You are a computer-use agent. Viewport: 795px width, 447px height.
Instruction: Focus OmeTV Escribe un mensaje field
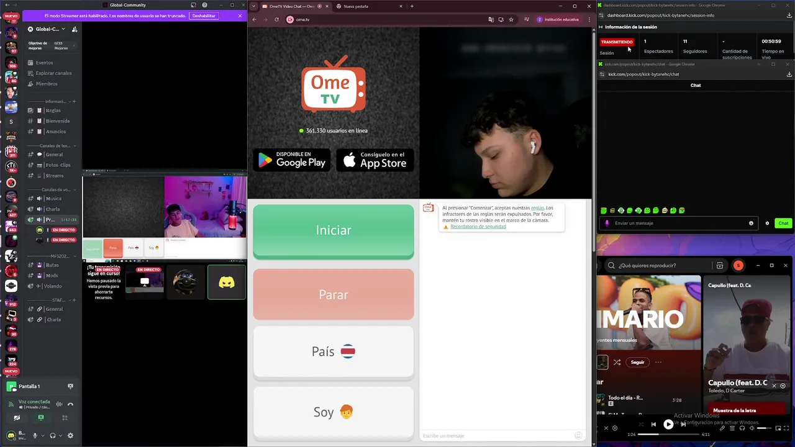coord(497,436)
